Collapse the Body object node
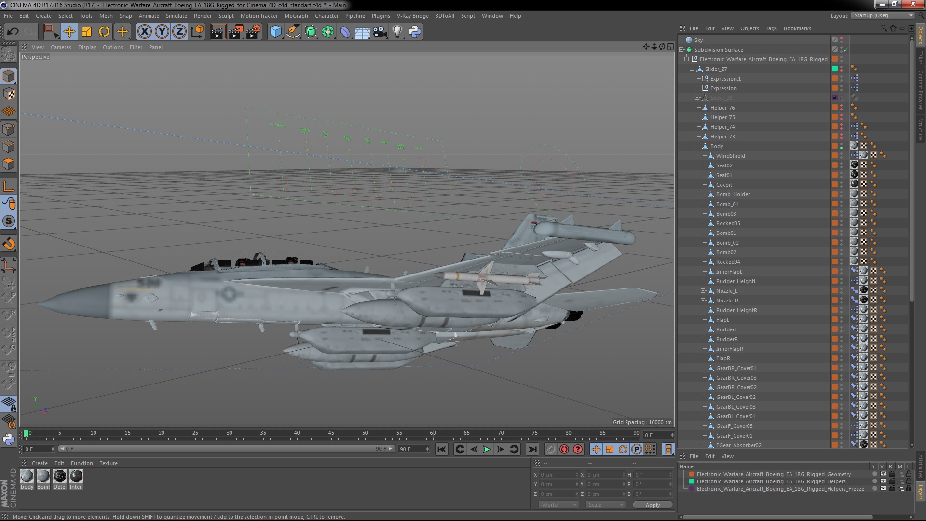Viewport: 926px width, 521px height. 697,146
